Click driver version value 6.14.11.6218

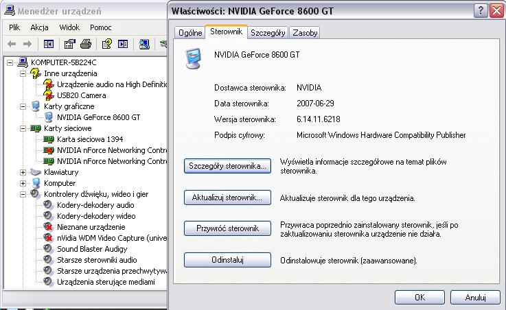tap(318, 119)
